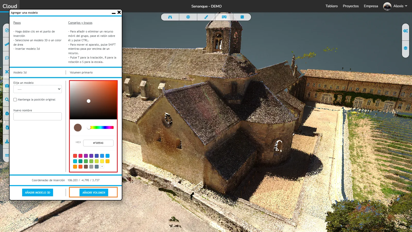Pick the lime color swatch
Image resolution: width=412 pixels, height=232 pixels.
(97, 161)
